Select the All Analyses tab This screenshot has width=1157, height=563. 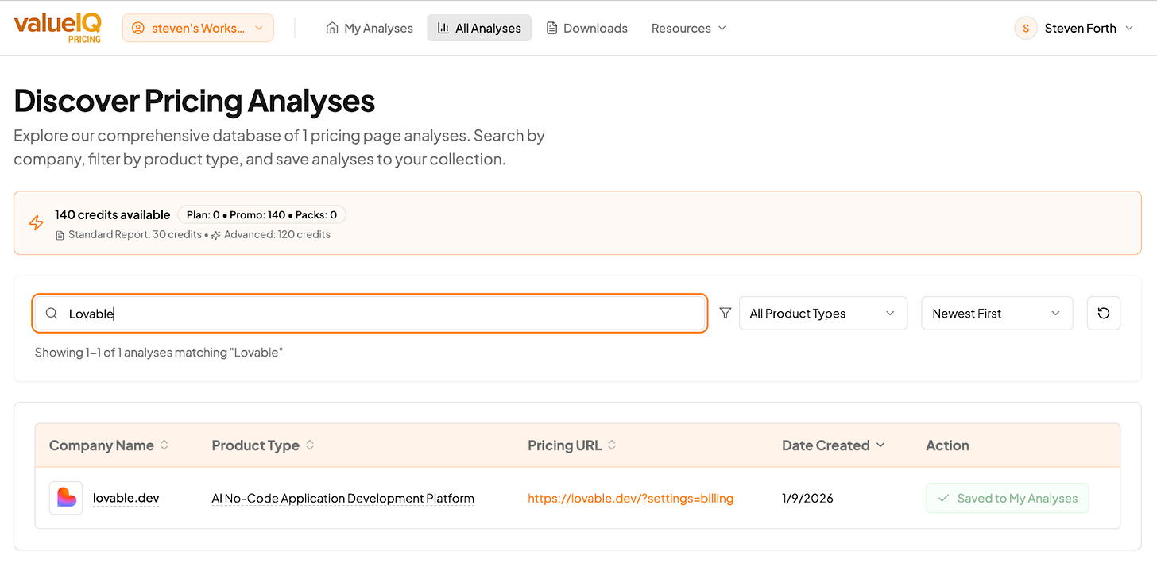pos(479,28)
